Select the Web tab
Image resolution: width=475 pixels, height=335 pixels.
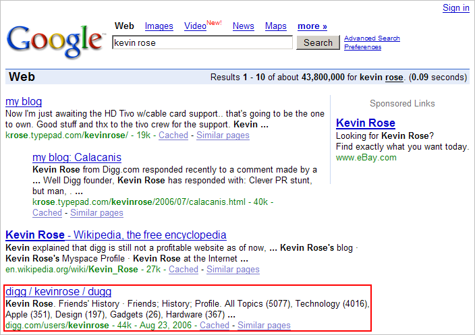124,26
